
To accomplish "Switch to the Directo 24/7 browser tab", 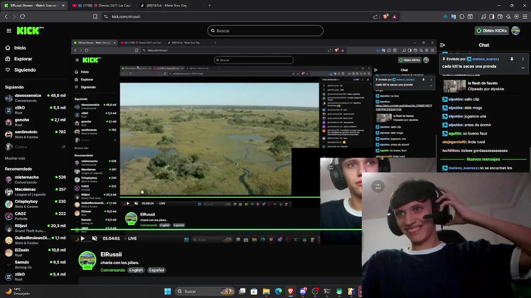I will (x=102, y=5).
